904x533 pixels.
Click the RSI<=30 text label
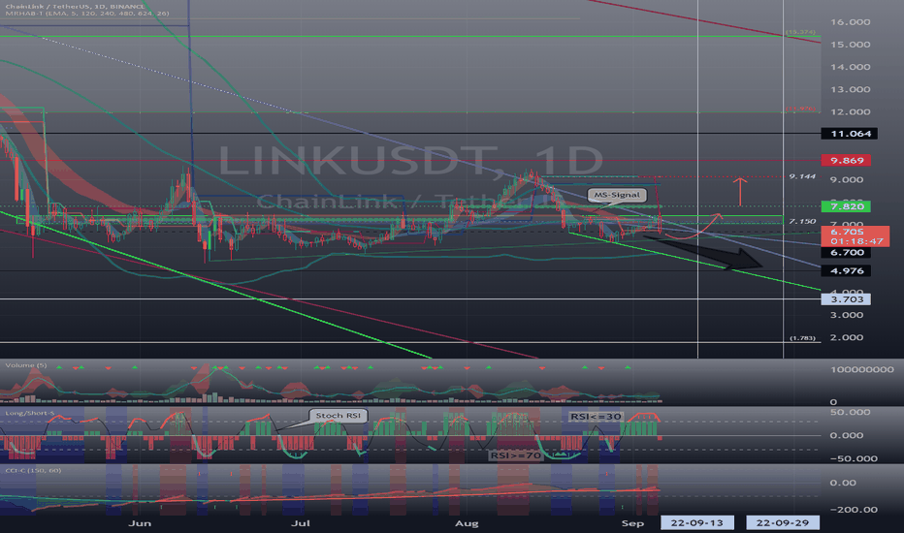click(596, 416)
